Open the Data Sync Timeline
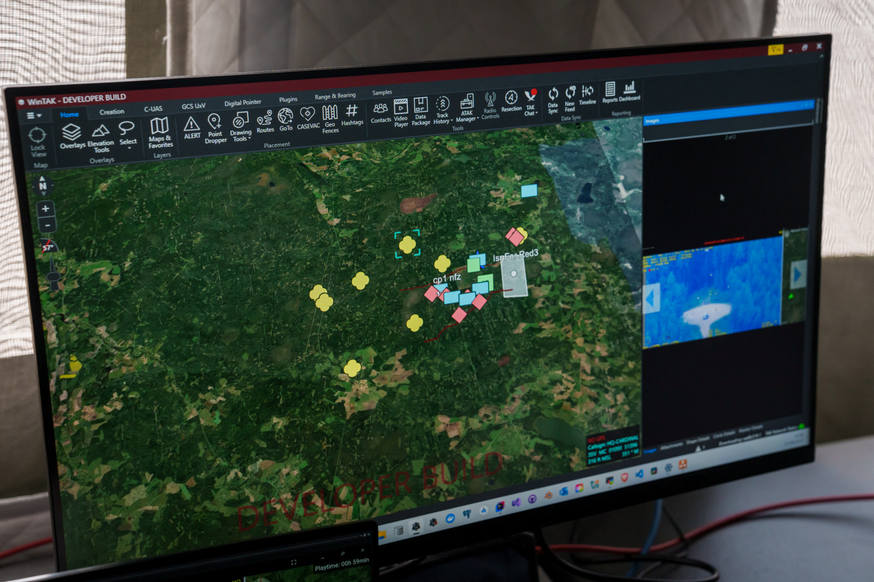This screenshot has height=582, width=874. [x=587, y=96]
